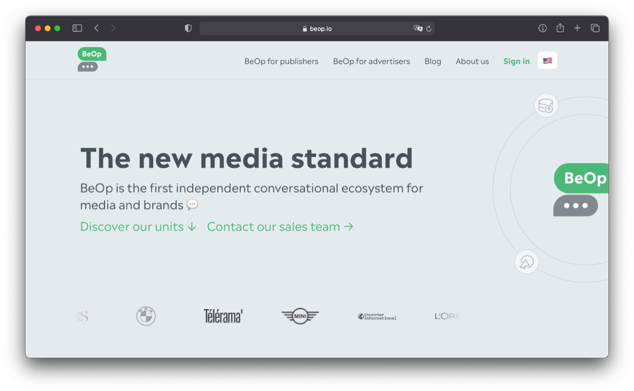Open BeOp for publishers menu item
This screenshot has height=391, width=634.
282,61
